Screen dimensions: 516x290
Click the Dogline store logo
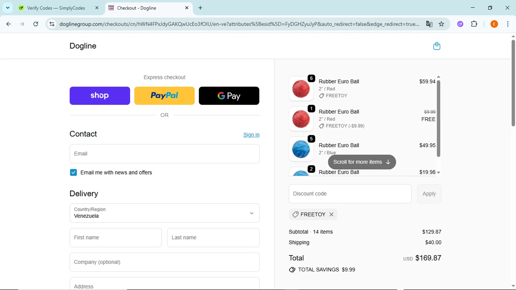pyautogui.click(x=83, y=46)
